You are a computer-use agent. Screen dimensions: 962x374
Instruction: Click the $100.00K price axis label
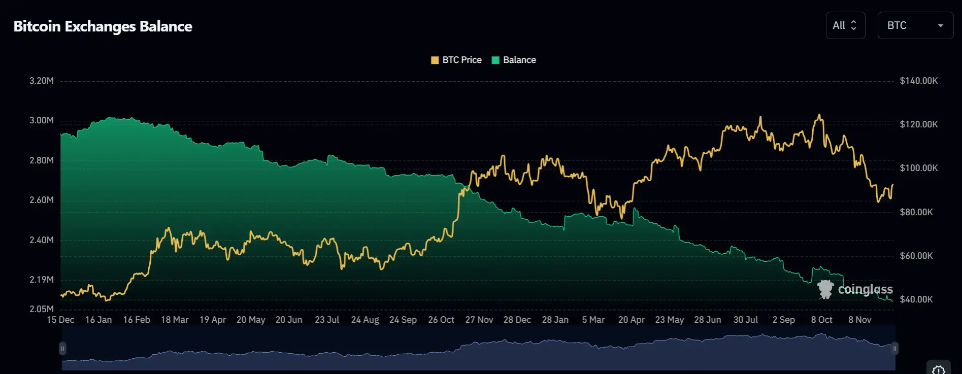pyautogui.click(x=918, y=168)
